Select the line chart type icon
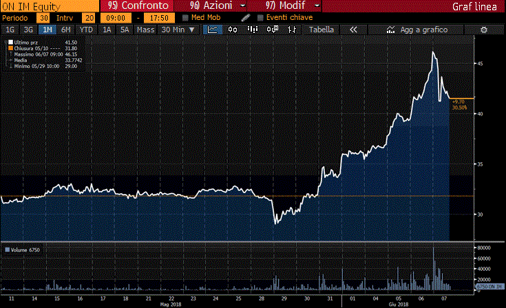Viewport: 506px width, 308px height. pos(213,30)
